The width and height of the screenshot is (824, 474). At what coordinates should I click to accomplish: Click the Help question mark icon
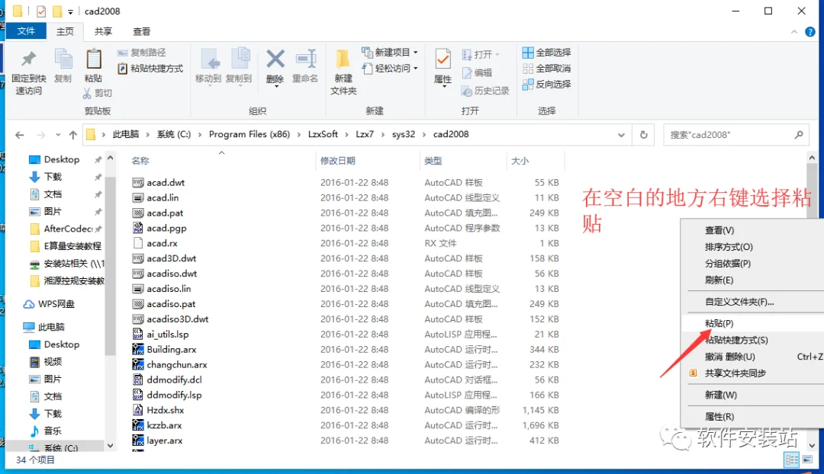(x=810, y=32)
